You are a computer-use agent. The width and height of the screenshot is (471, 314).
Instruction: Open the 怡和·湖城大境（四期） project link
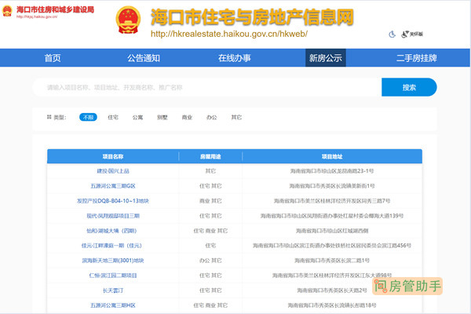(111, 231)
